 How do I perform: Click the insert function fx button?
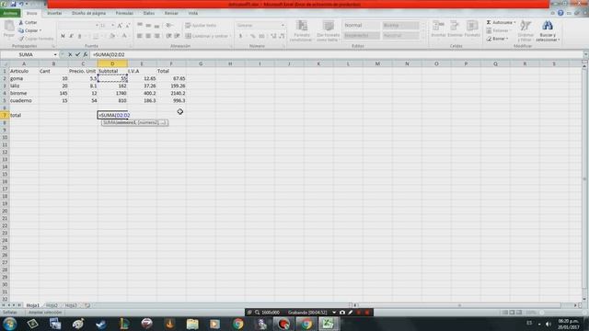pyautogui.click(x=86, y=55)
